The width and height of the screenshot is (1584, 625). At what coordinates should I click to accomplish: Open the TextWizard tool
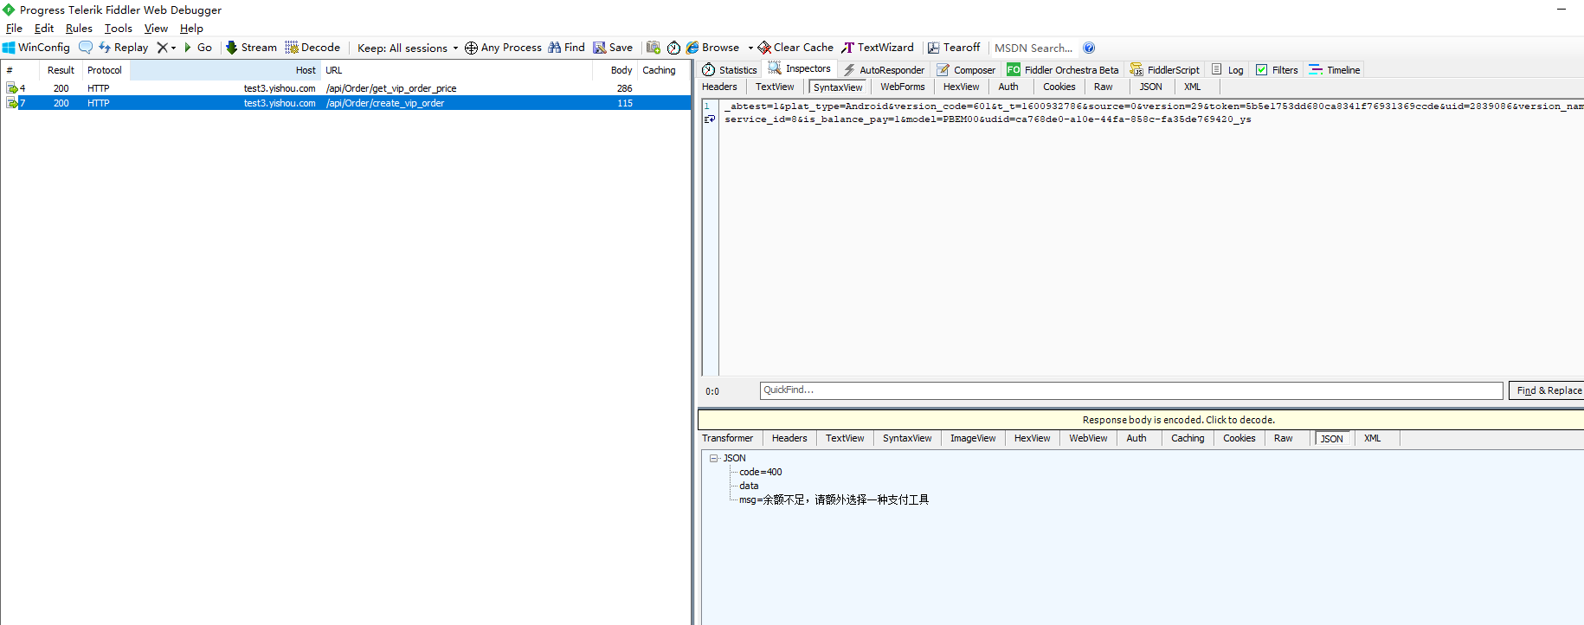coord(878,48)
